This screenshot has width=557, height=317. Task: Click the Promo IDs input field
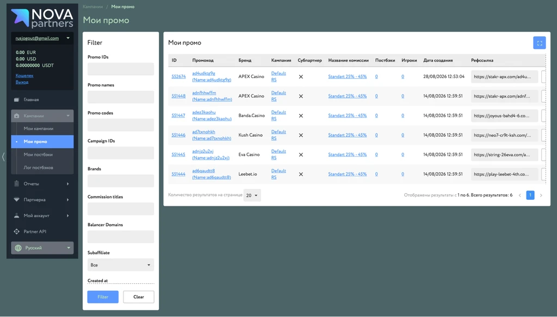pos(121,69)
